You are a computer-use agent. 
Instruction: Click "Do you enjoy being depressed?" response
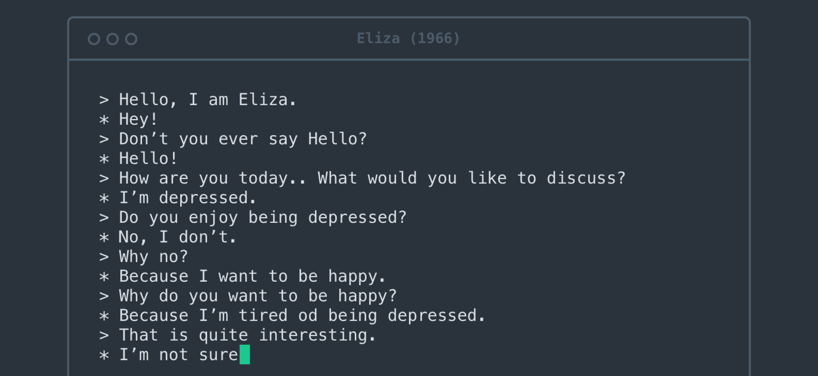coord(263,218)
